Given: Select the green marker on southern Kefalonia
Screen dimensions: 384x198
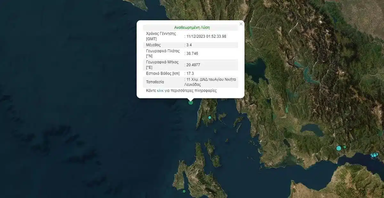Looking at the screenshot, I should [184, 191].
